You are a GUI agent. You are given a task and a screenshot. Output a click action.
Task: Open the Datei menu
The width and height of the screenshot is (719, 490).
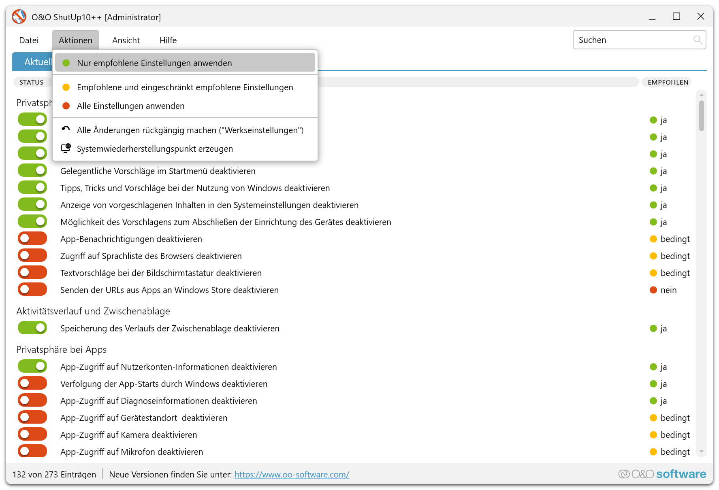[29, 40]
